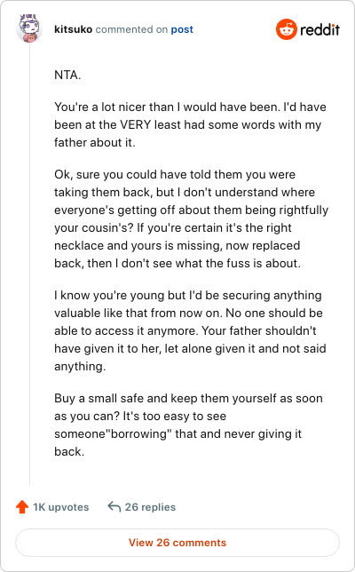Click kitsuko's profile avatar
355x572 pixels.
[x=29, y=28]
